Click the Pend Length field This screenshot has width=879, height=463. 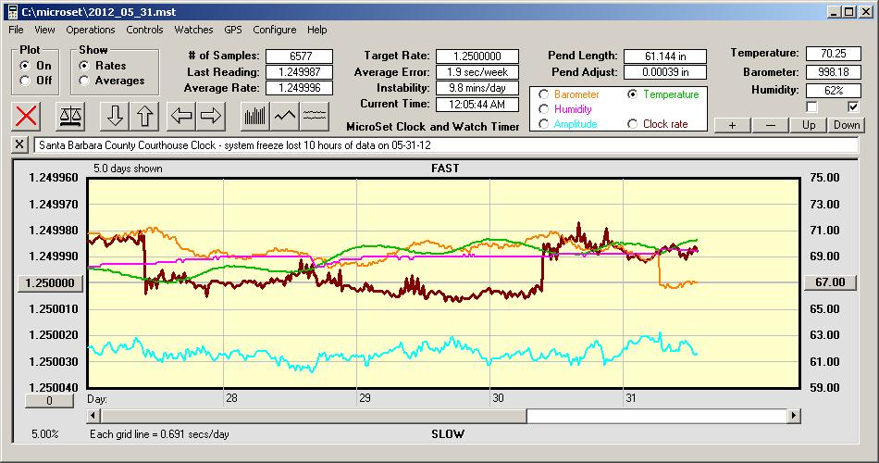665,56
